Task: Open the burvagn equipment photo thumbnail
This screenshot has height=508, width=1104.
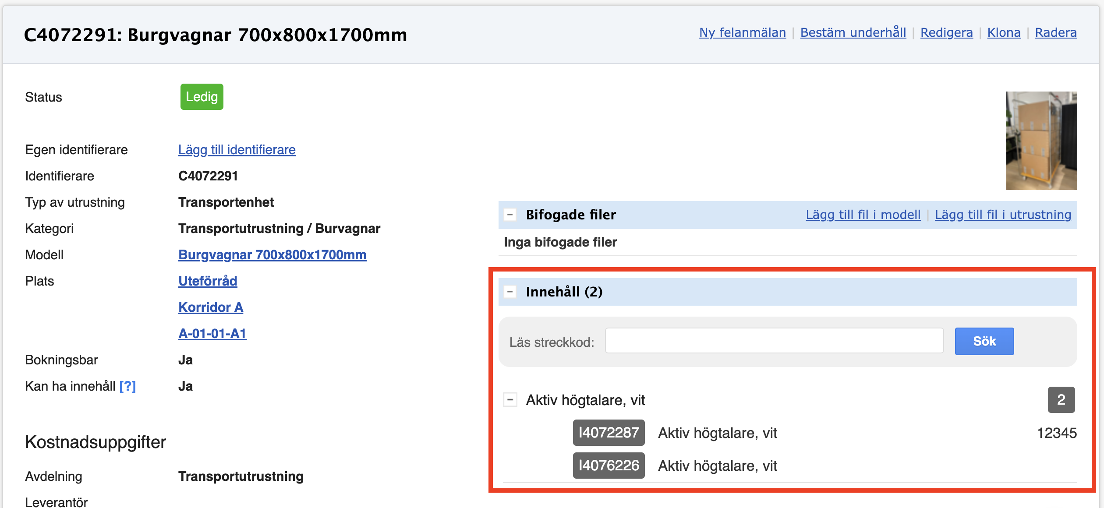Action: coord(1041,141)
